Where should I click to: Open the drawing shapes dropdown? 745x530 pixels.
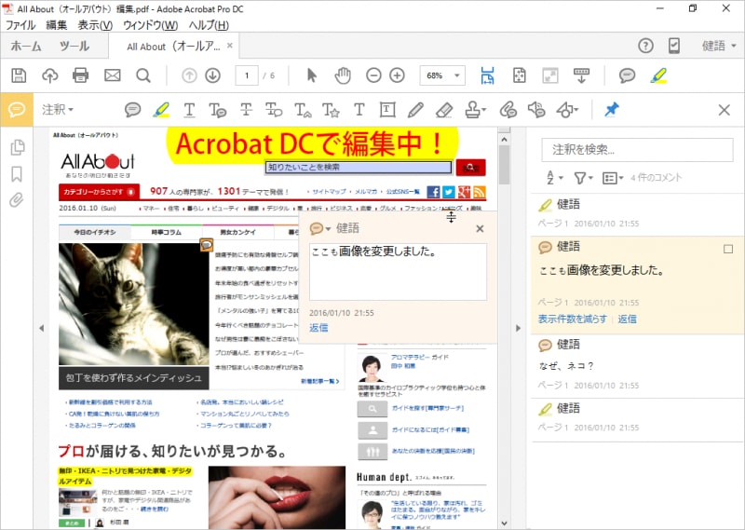[x=567, y=110]
